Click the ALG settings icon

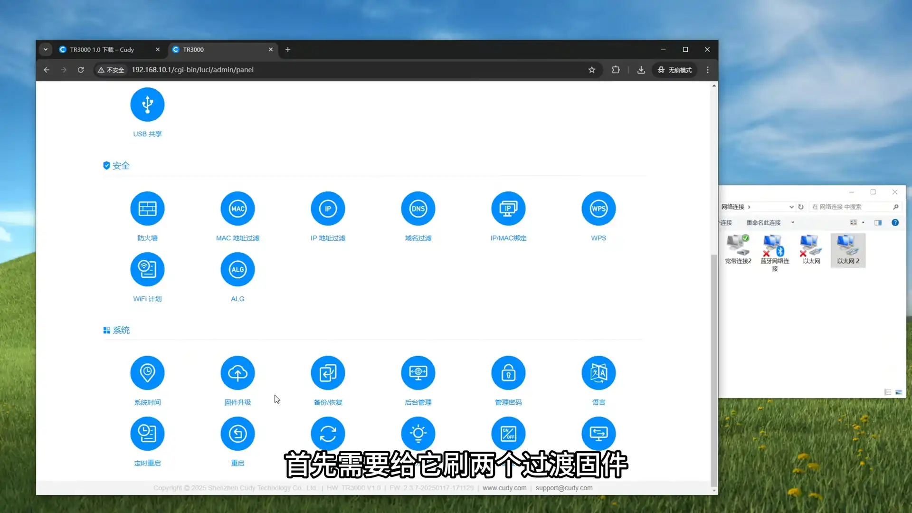(x=237, y=269)
